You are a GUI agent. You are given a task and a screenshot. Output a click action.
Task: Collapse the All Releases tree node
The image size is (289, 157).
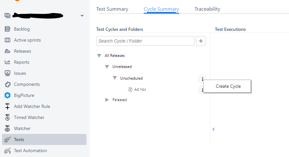(99, 56)
